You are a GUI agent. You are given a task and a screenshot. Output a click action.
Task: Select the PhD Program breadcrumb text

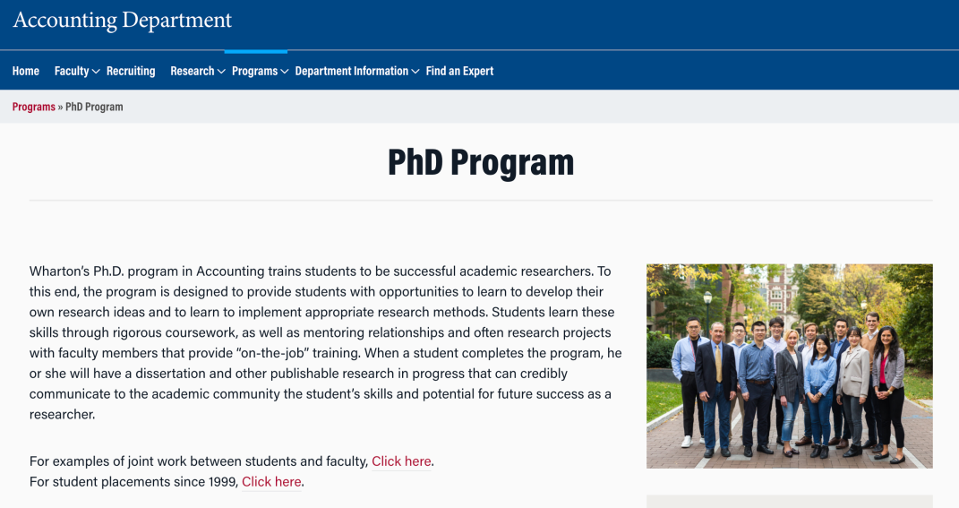(94, 107)
